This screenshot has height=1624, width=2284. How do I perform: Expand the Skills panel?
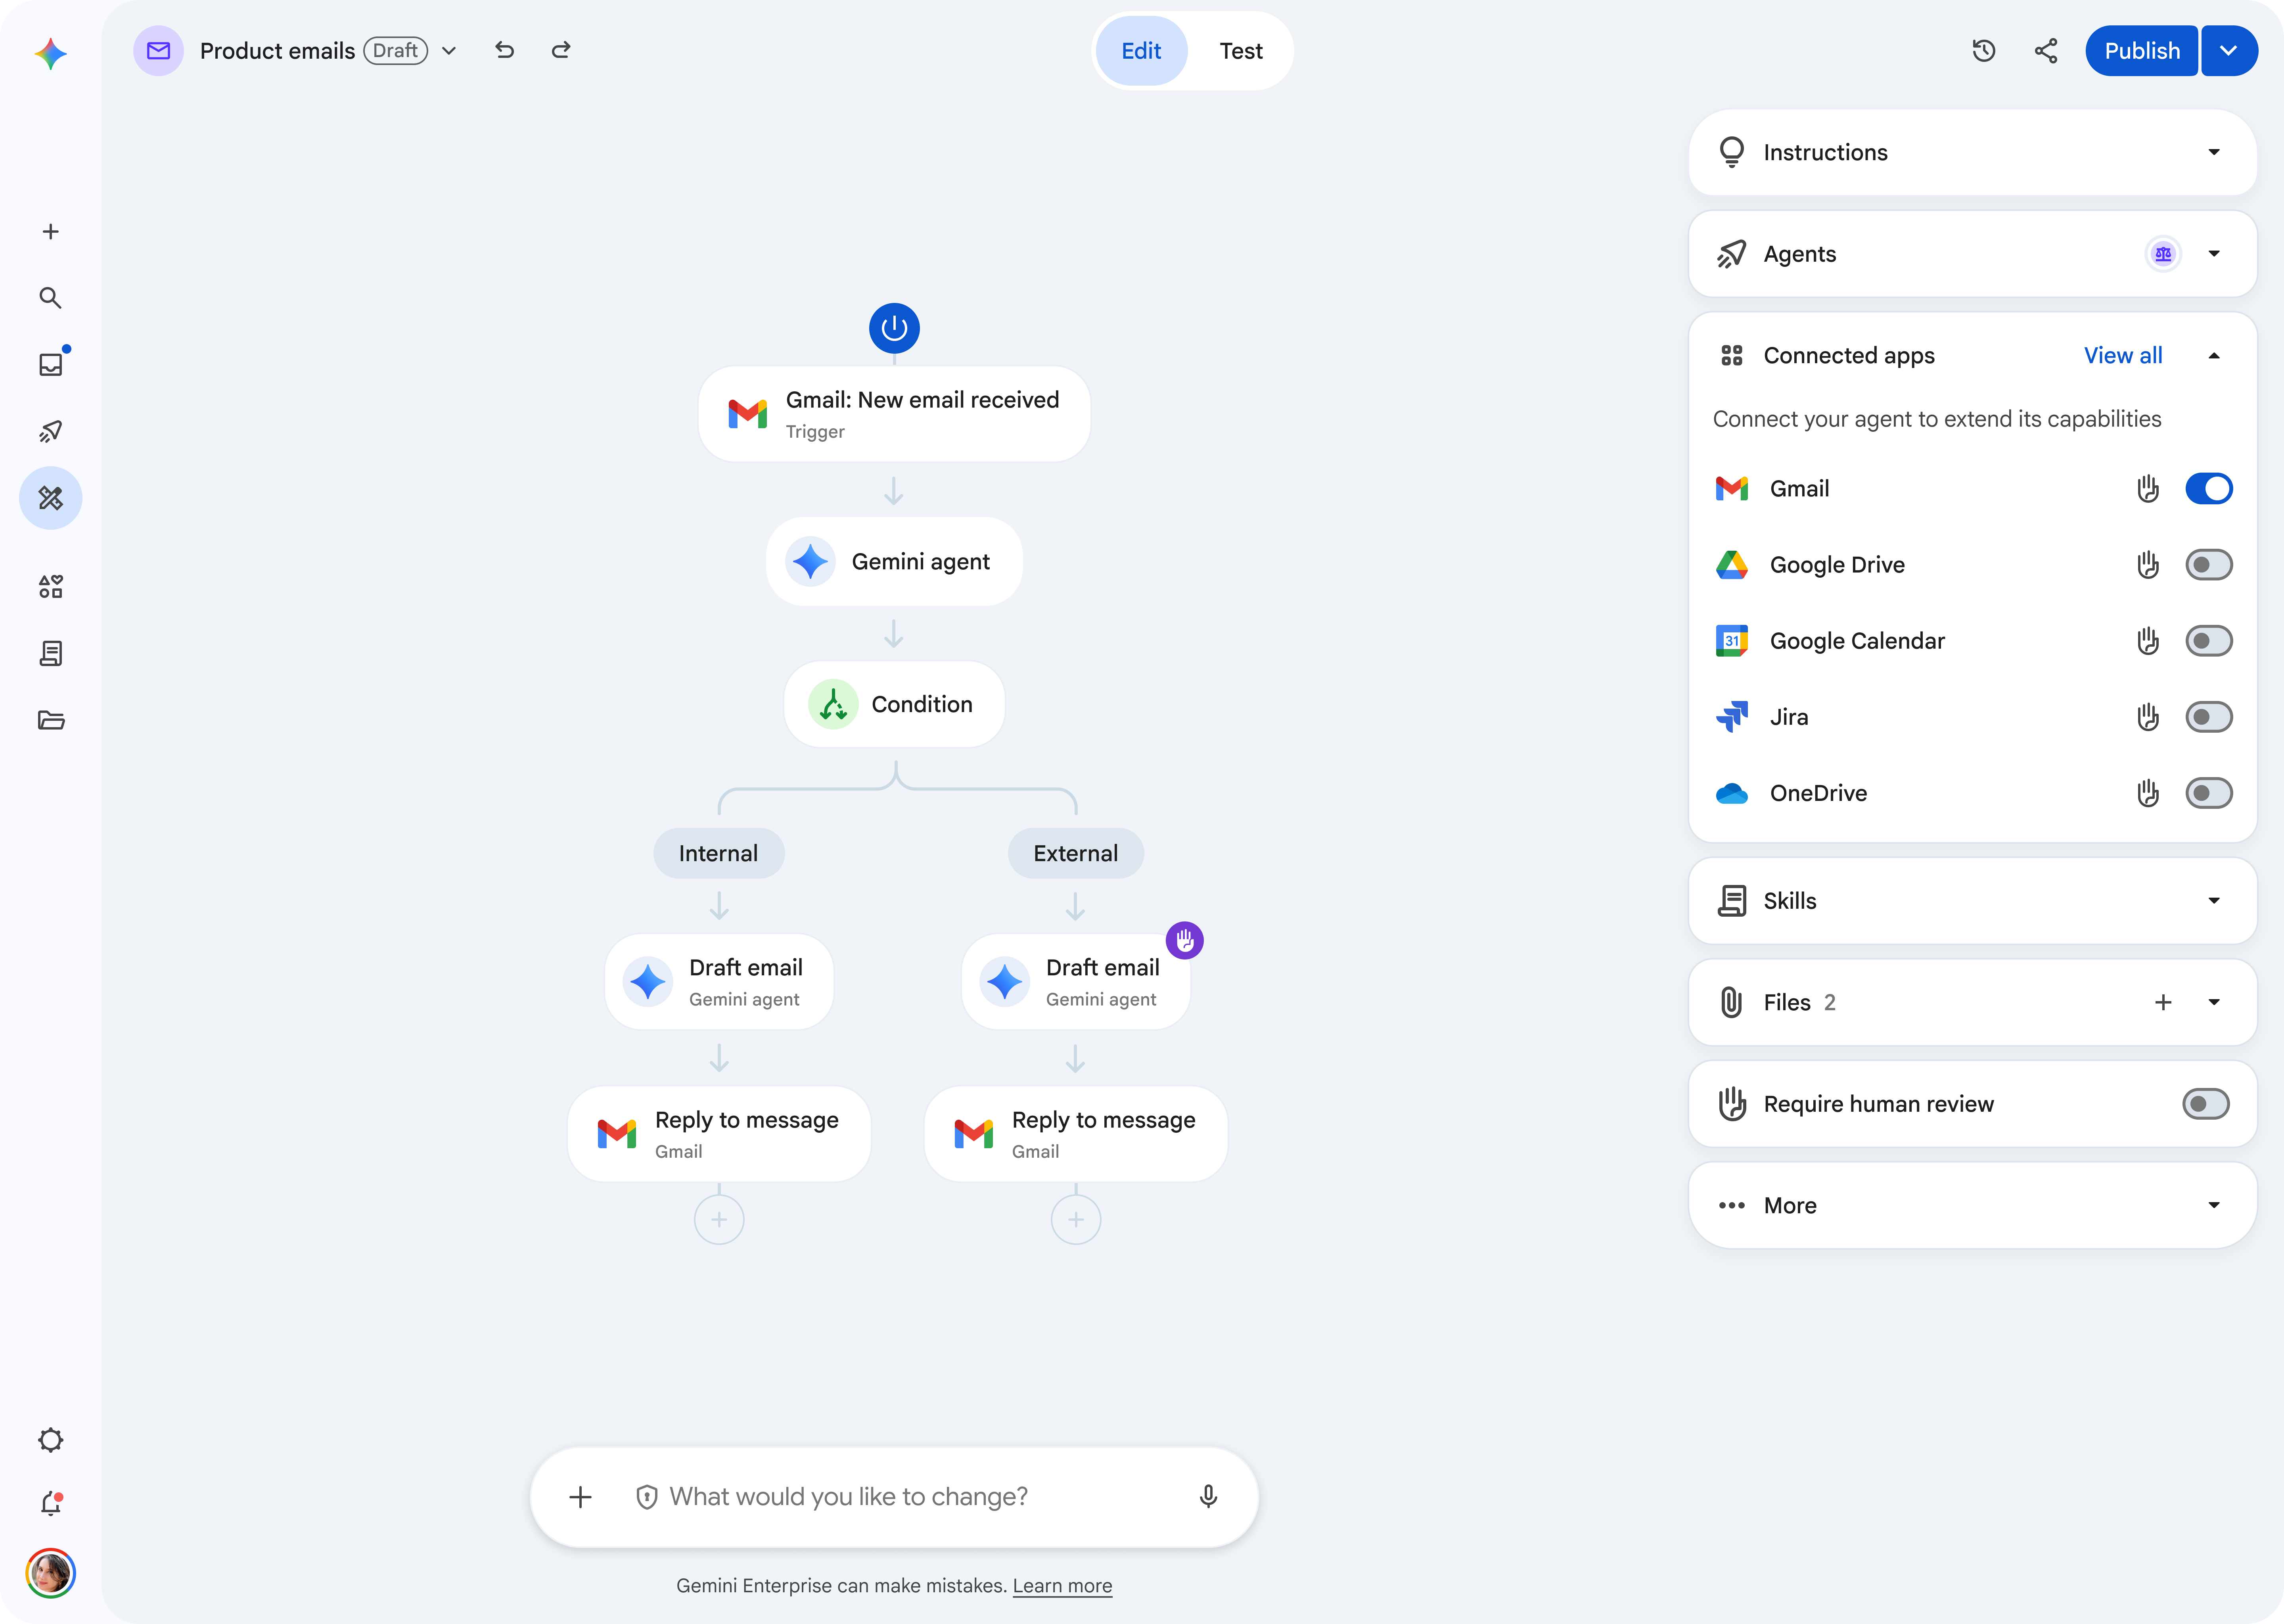coord(2214,901)
